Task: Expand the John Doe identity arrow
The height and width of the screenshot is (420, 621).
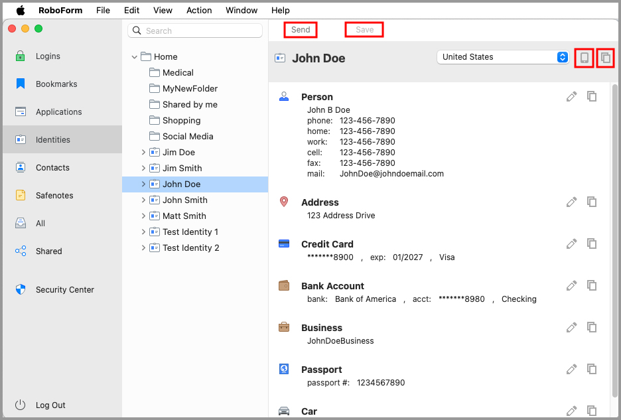Action: (x=143, y=184)
